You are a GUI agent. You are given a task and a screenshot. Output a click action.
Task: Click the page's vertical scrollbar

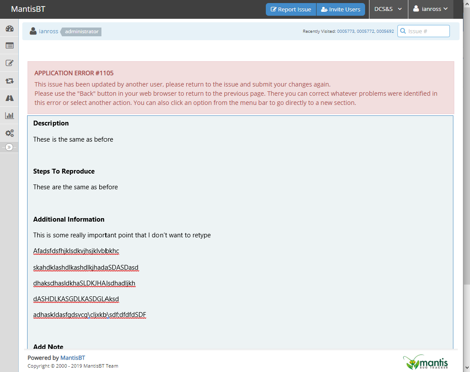tap(467, 175)
